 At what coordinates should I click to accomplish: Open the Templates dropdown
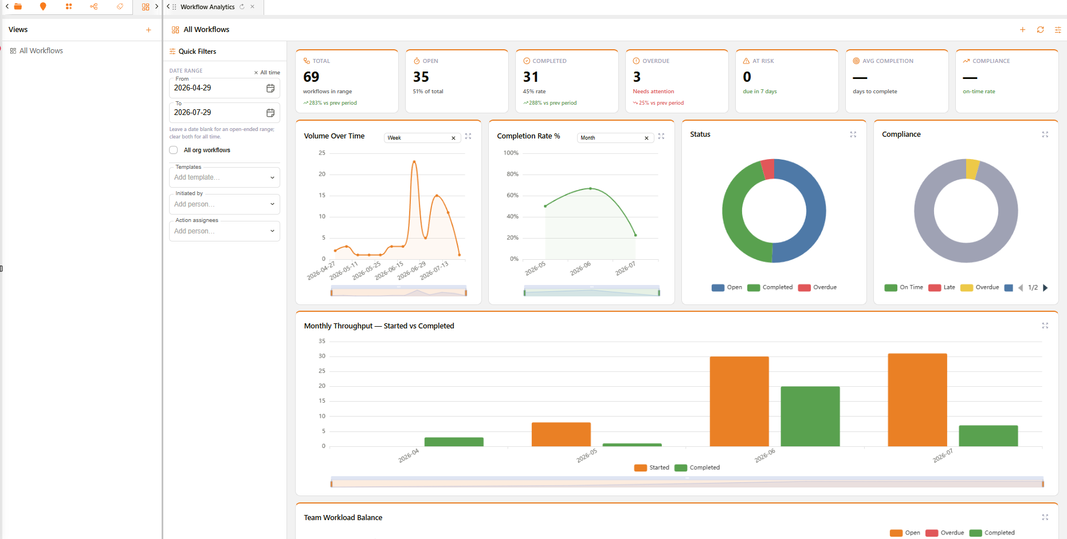(225, 177)
